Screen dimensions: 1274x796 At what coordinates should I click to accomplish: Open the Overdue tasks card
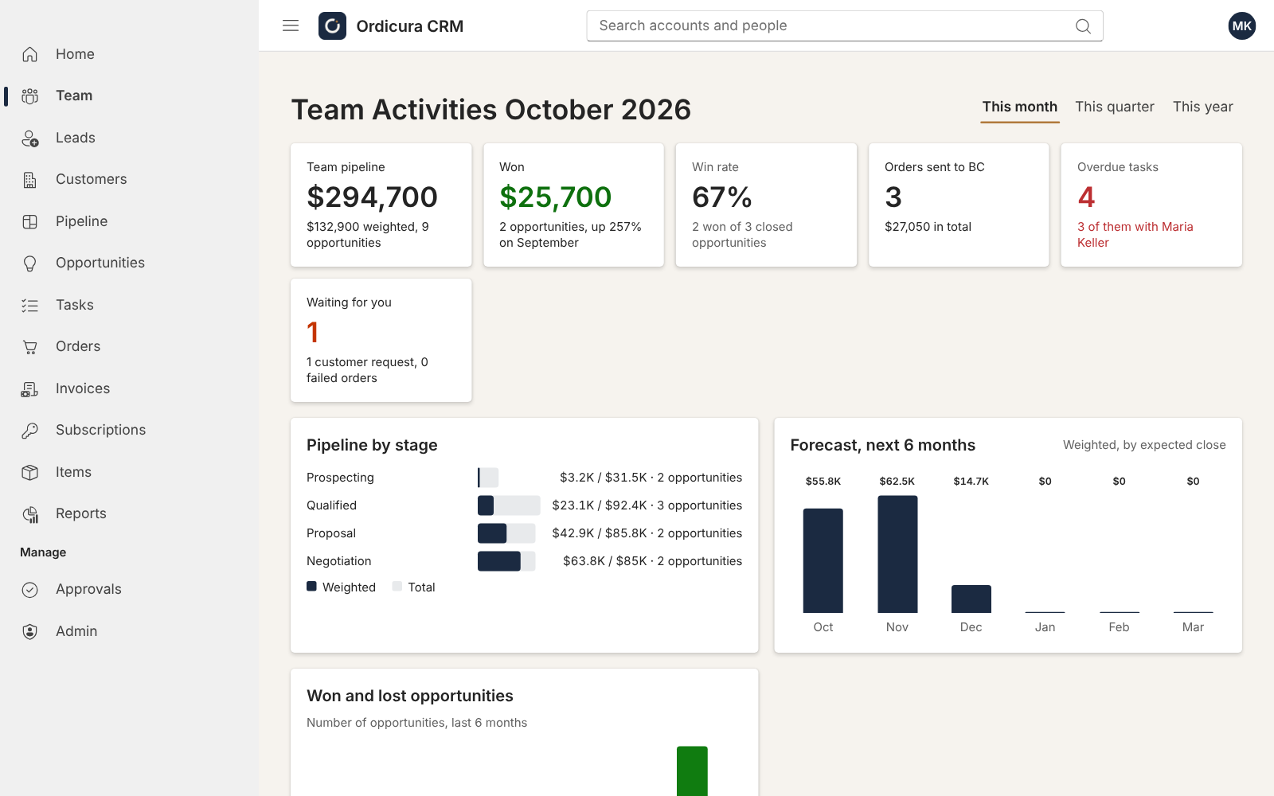tap(1151, 205)
